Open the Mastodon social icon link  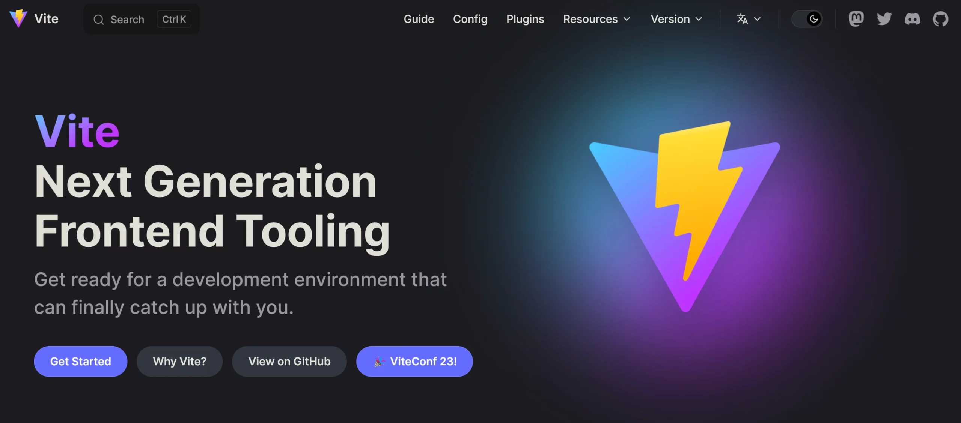(x=856, y=18)
